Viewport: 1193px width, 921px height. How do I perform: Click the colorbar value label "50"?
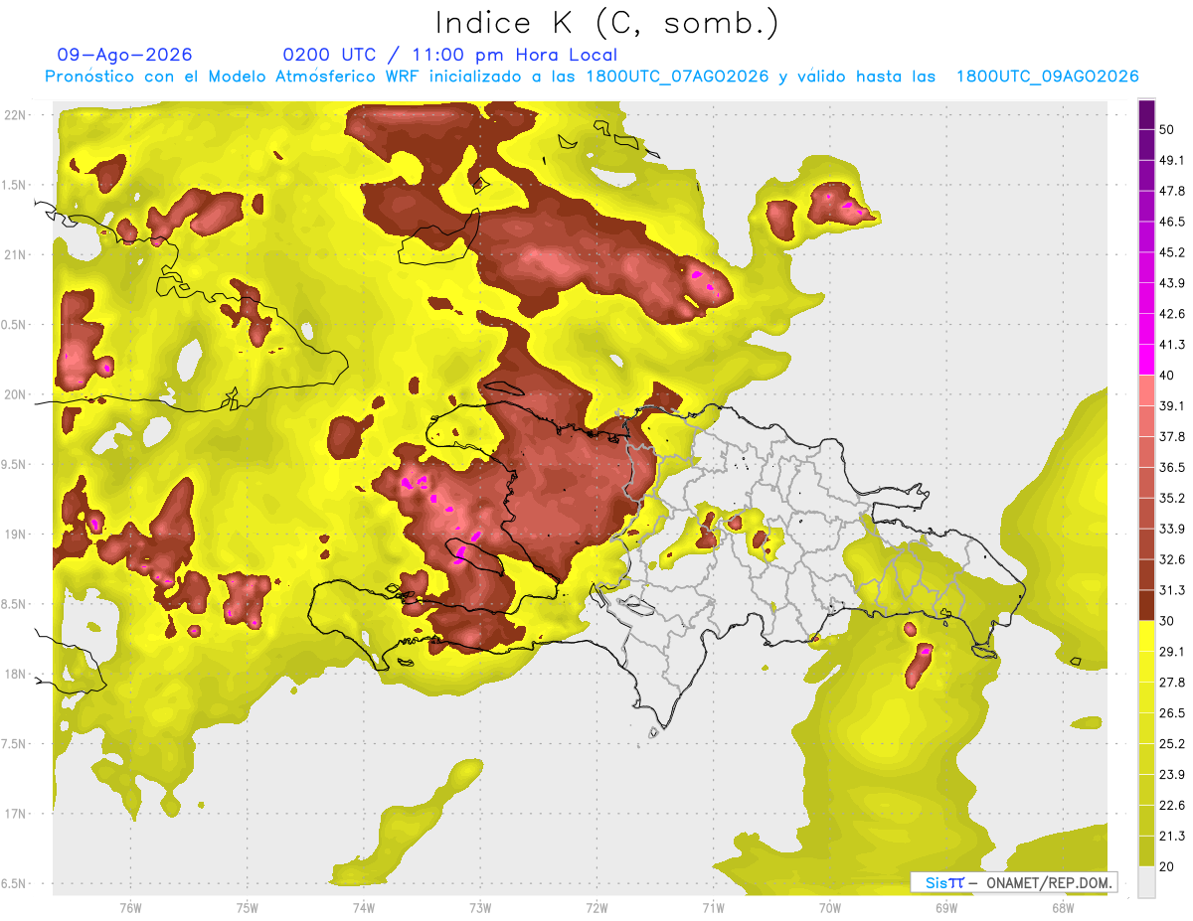[1167, 130]
